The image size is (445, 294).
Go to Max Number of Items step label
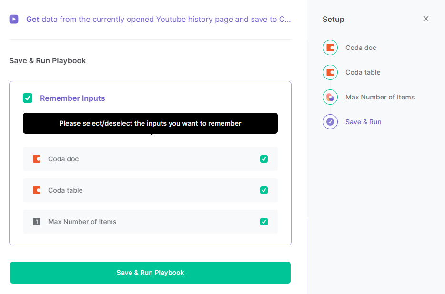380,97
